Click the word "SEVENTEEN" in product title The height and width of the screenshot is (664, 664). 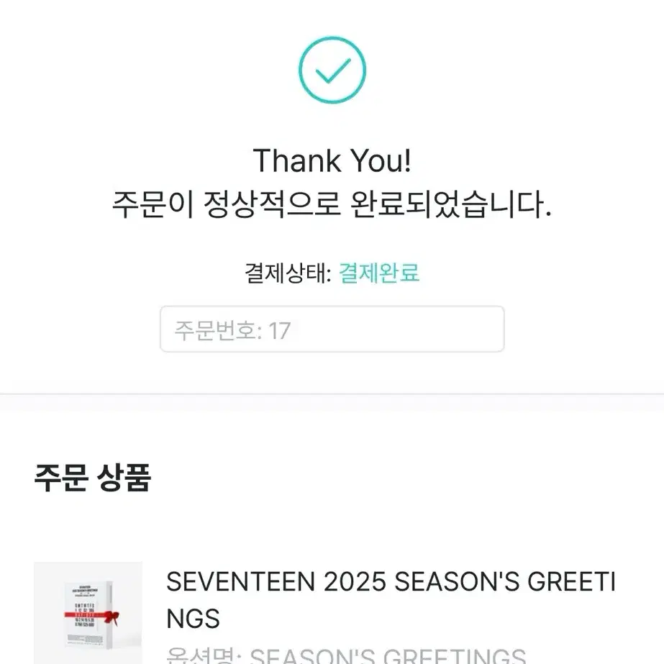pos(240,581)
